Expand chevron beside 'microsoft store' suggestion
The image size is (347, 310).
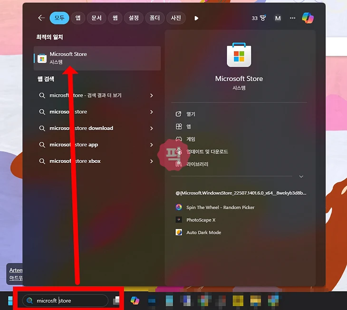coord(152,112)
